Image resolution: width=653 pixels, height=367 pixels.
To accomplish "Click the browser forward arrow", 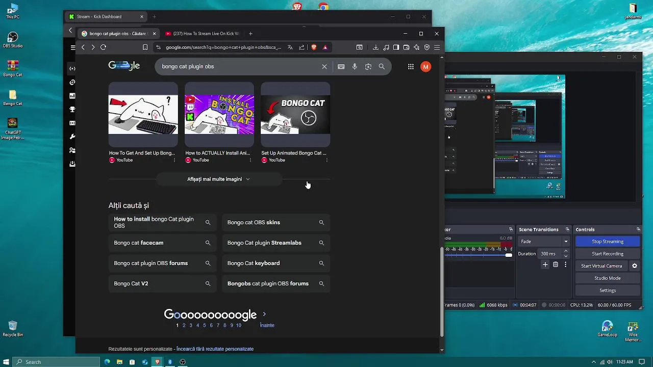I will pyautogui.click(x=93, y=47).
